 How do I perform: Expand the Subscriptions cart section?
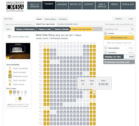coord(106,48)
